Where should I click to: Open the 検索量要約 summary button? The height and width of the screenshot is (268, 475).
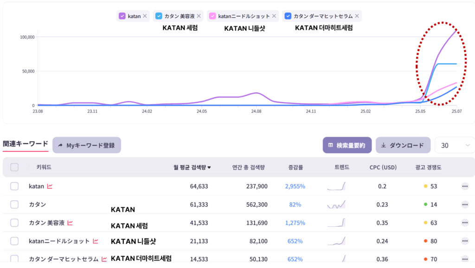(347, 145)
